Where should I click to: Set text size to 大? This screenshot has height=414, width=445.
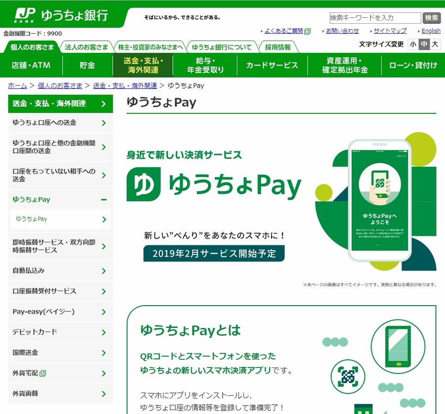coord(435,45)
